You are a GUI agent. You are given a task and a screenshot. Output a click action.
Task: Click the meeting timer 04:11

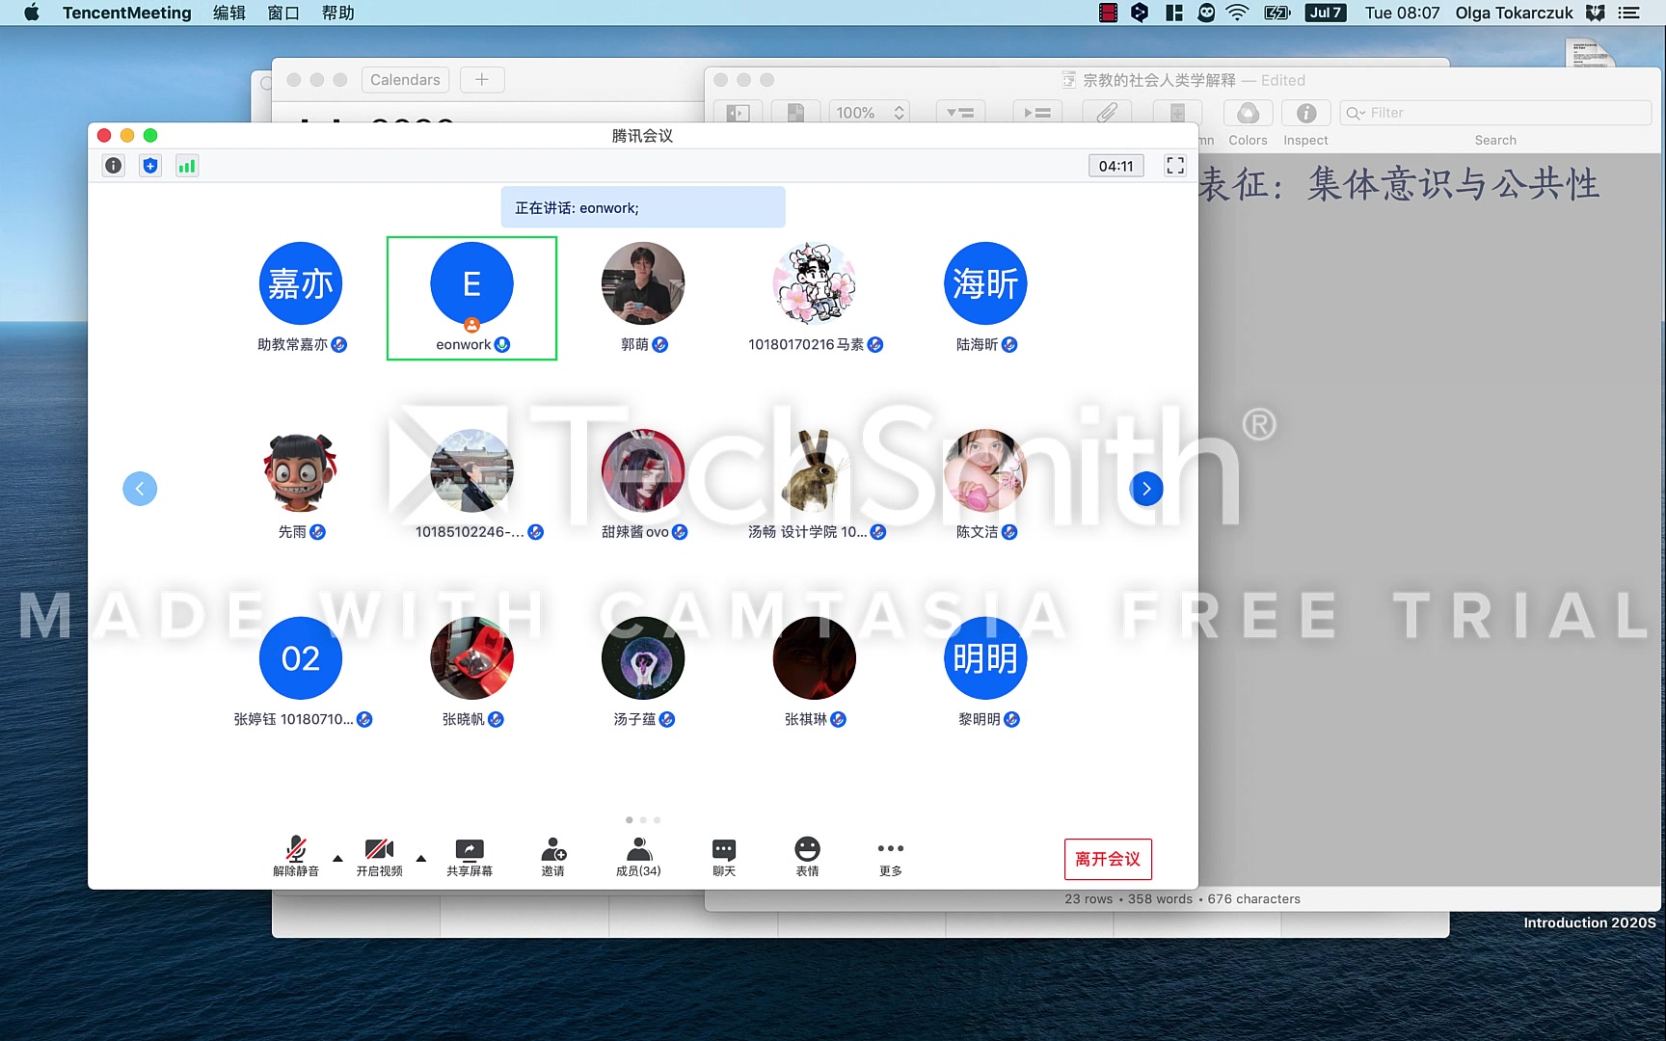[x=1116, y=166]
